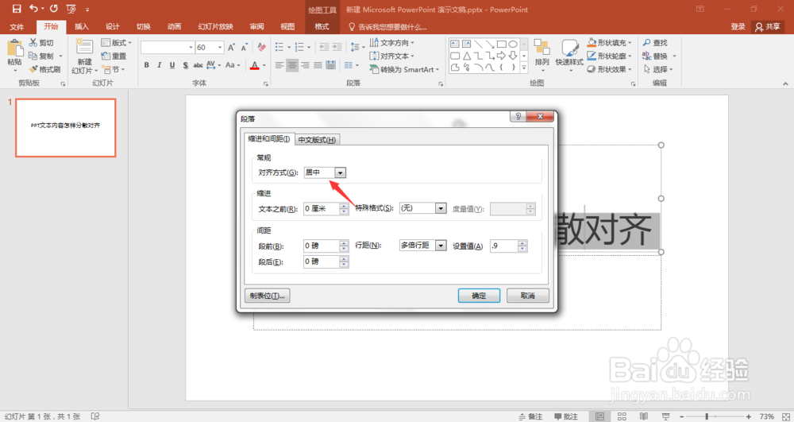
Task: Open Quick Styles (快速样式)
Action: pyautogui.click(x=569, y=53)
